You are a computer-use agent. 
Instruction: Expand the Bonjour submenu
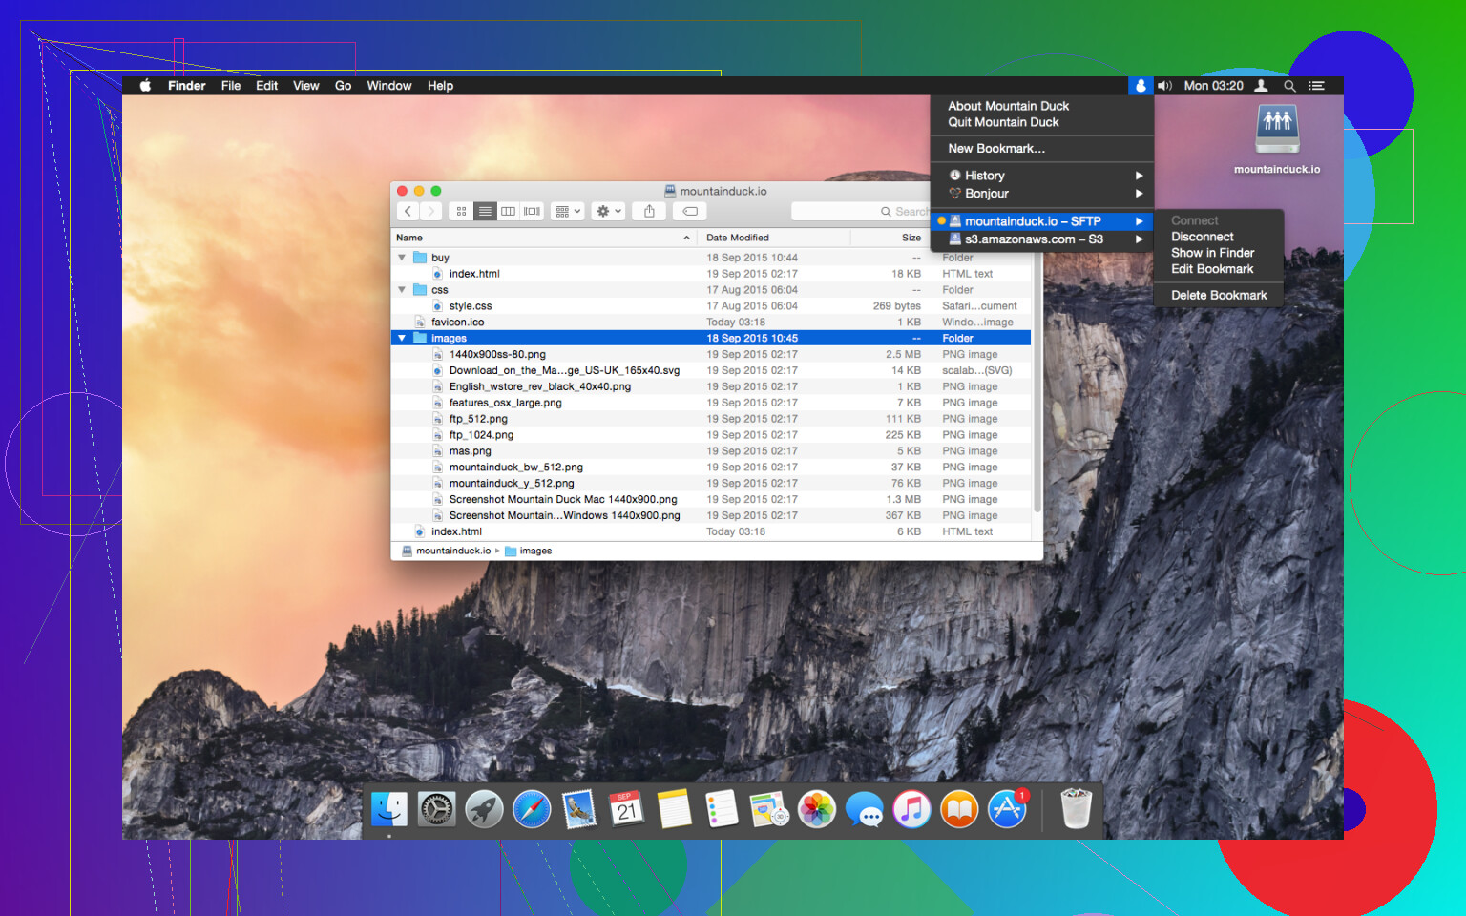[1042, 194]
